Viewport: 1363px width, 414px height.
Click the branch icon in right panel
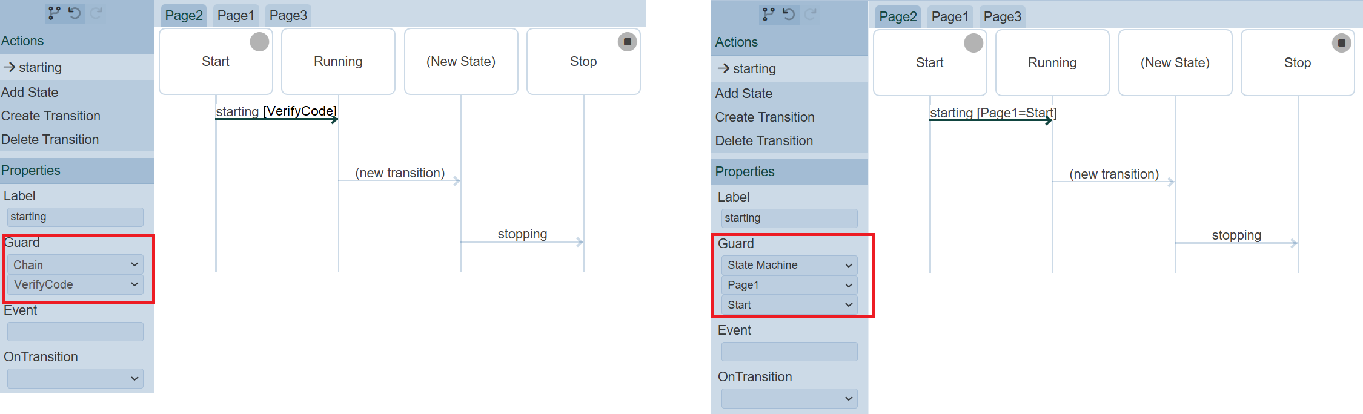(768, 14)
